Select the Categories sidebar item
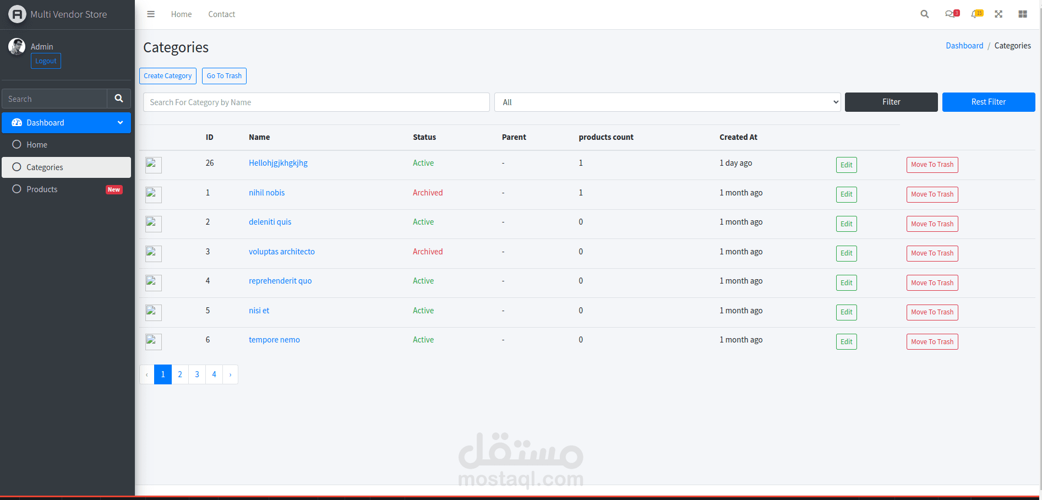Viewport: 1042px width, 500px height. (66, 167)
